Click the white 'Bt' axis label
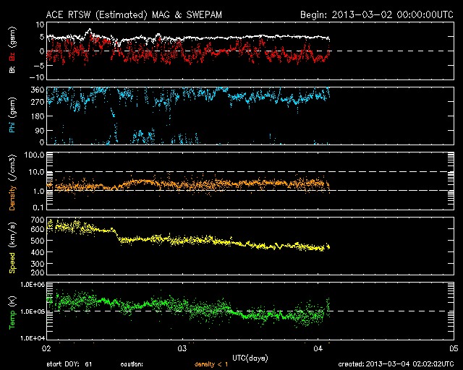Viewport: 463px width, 370px height. (12, 69)
